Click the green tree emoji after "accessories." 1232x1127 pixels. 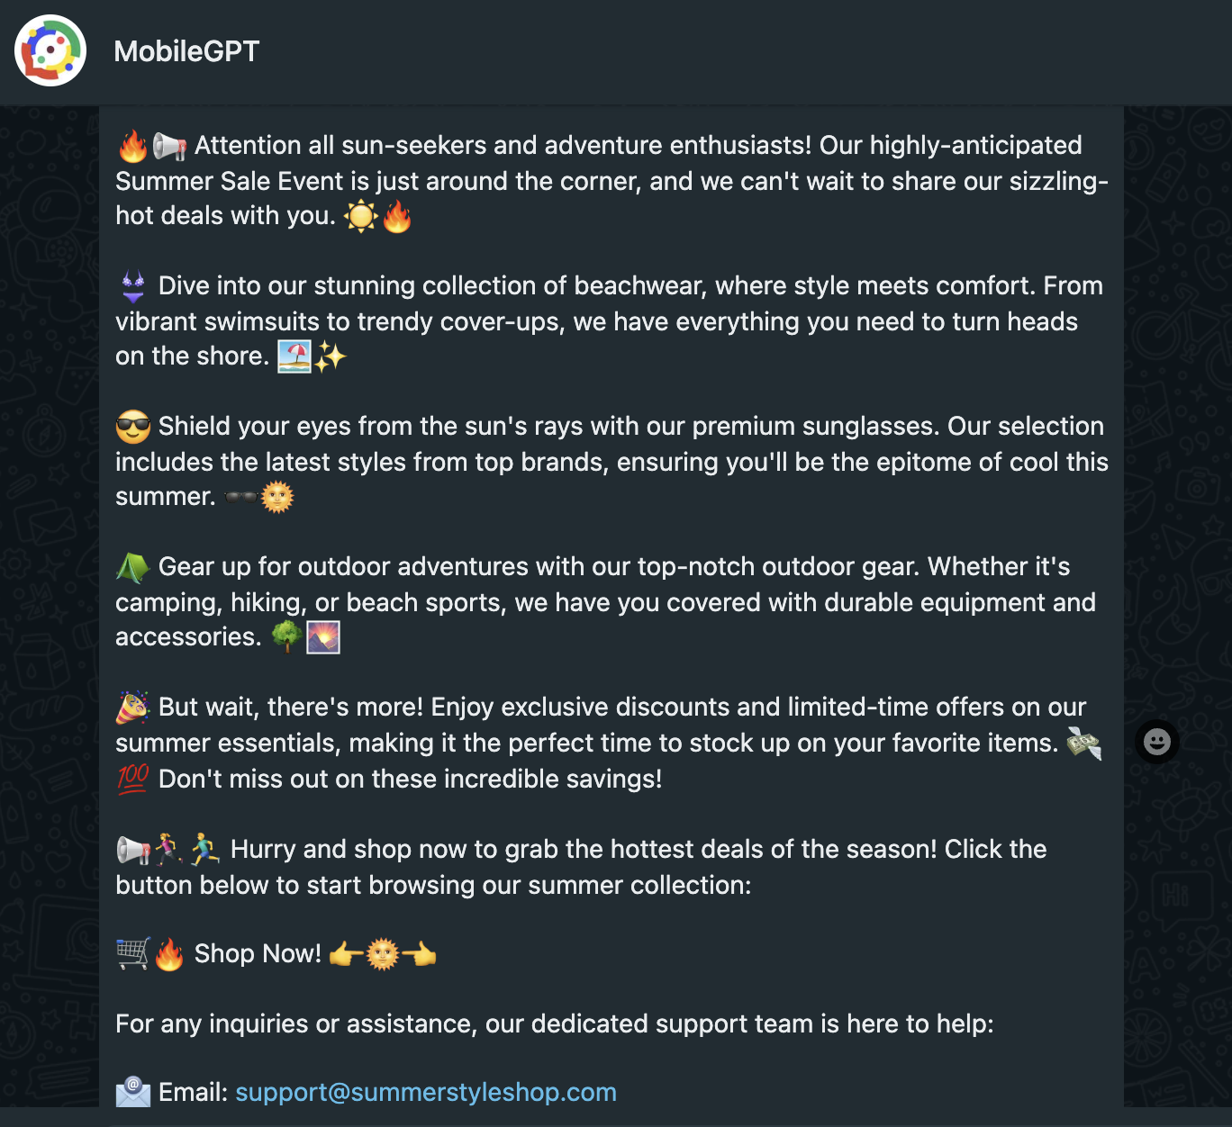click(x=286, y=637)
